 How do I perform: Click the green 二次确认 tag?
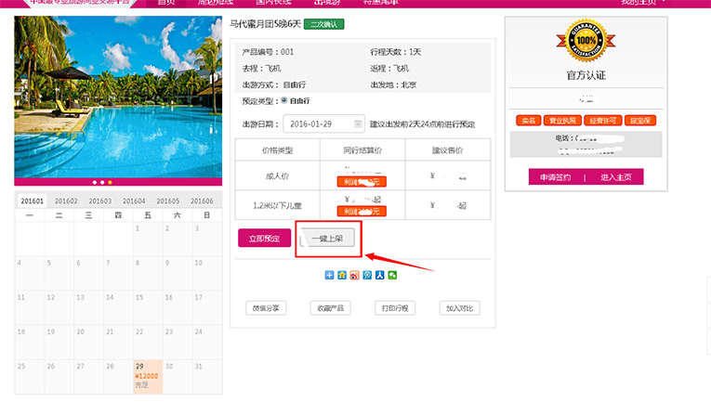click(x=323, y=24)
